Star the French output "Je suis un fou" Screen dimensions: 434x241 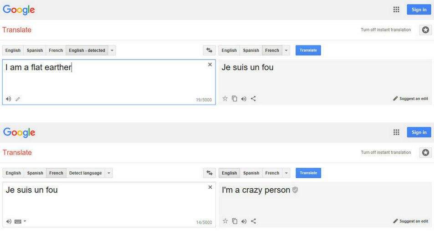[x=225, y=99]
